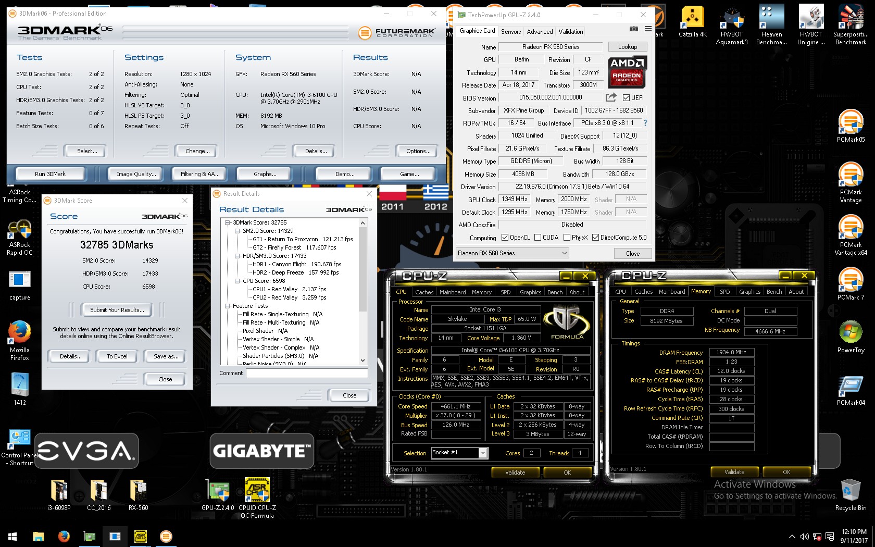Launch GPU-Z.2.4.0 desktop icon
This screenshot has height=547, width=875.
pyautogui.click(x=218, y=495)
